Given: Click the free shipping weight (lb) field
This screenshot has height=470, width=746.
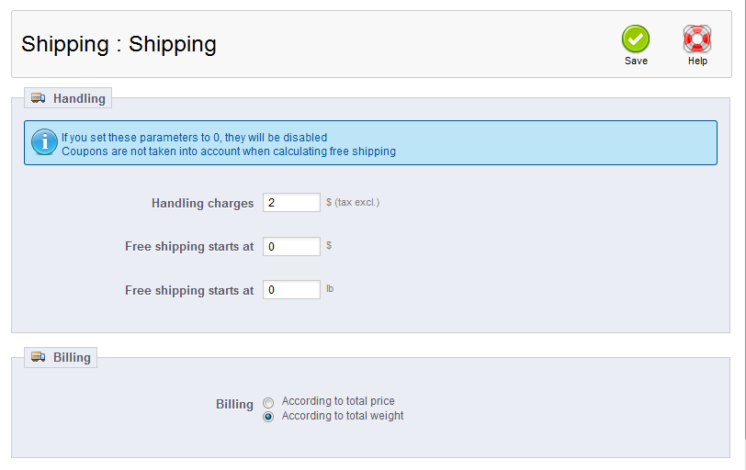Looking at the screenshot, I should [291, 290].
